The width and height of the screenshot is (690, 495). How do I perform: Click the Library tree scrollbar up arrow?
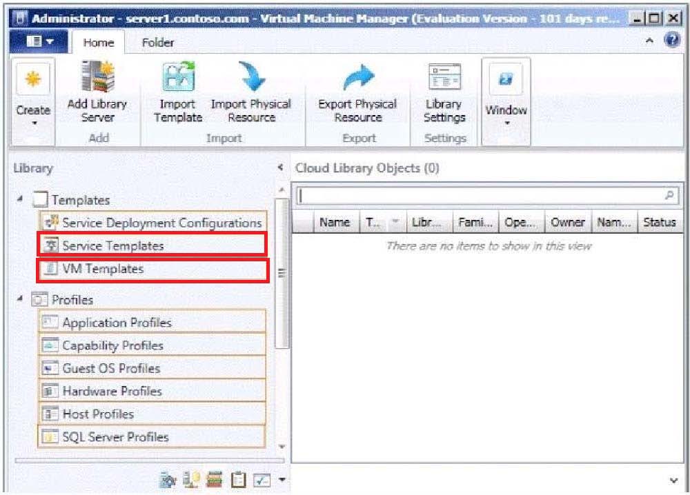click(282, 190)
